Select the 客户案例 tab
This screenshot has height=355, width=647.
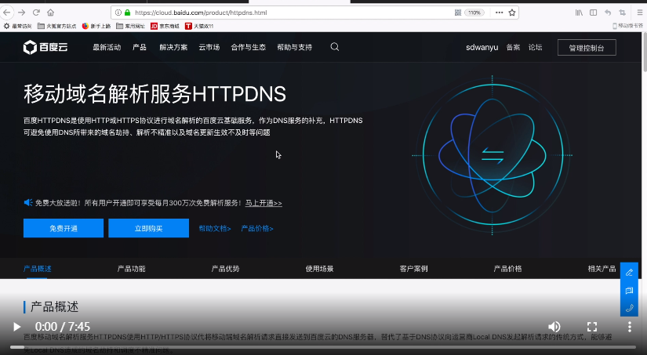coord(413,269)
